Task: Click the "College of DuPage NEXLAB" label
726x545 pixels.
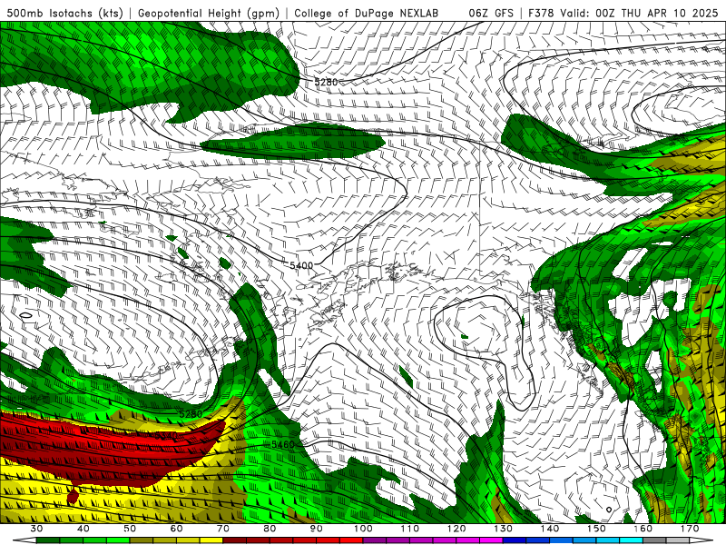Action: click(x=367, y=14)
